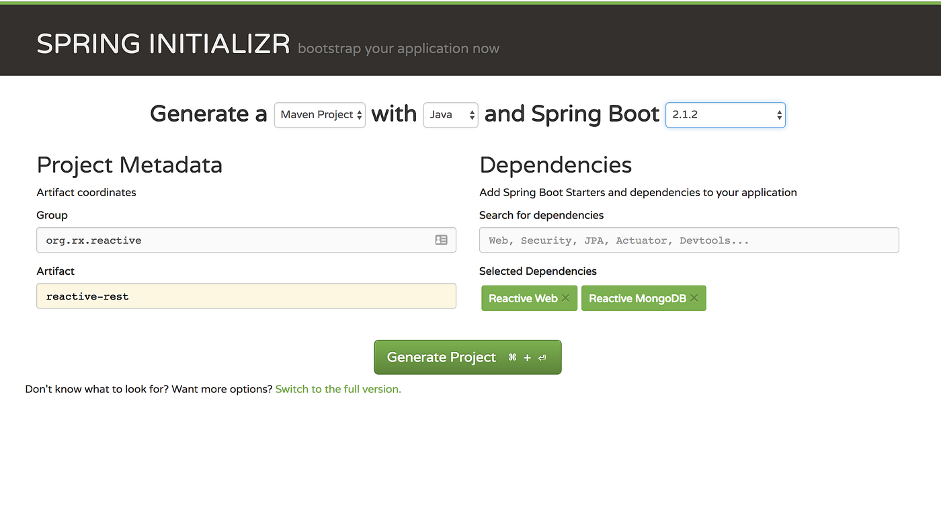Click the contact card icon in Group field
The image size is (941, 526).
(x=441, y=240)
